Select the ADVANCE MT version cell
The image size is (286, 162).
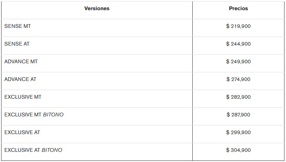(21, 62)
